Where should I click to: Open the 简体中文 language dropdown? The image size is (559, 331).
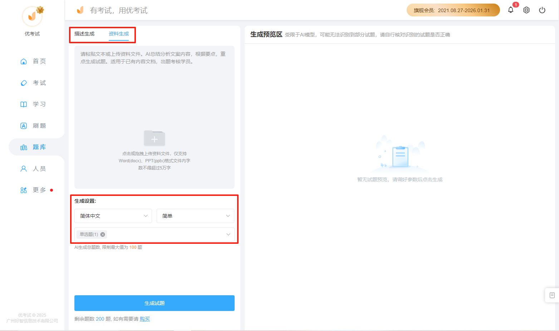click(x=113, y=216)
